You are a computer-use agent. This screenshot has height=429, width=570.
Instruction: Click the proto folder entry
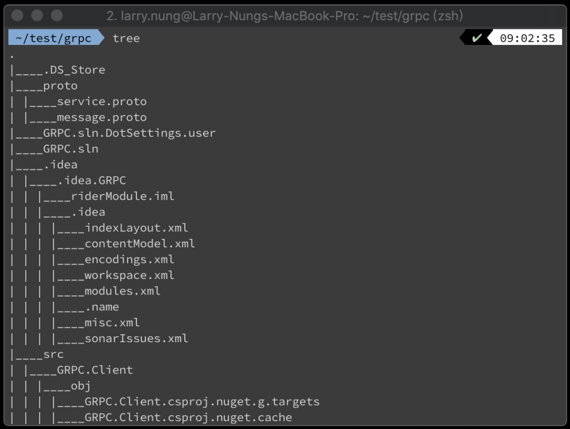coord(60,86)
